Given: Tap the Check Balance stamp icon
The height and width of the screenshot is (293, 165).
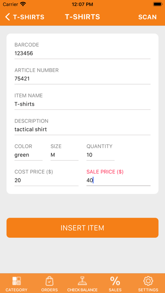Looking at the screenshot, I should [82, 281].
